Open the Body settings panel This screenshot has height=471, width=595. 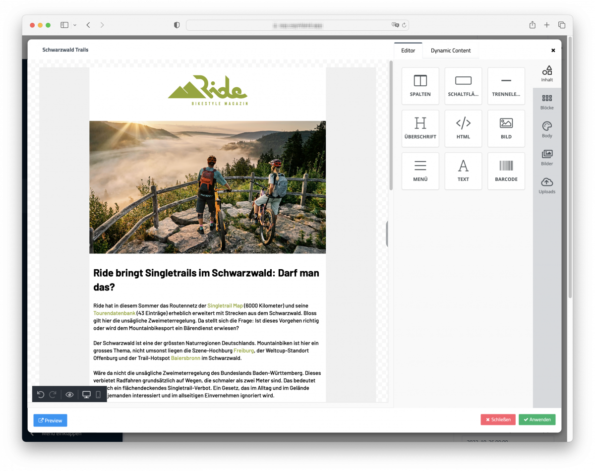coord(547,130)
